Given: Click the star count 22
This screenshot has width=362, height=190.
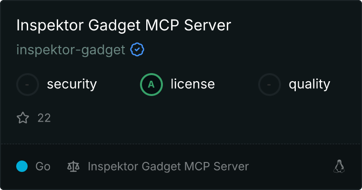Looking at the screenshot, I should [x=44, y=118].
